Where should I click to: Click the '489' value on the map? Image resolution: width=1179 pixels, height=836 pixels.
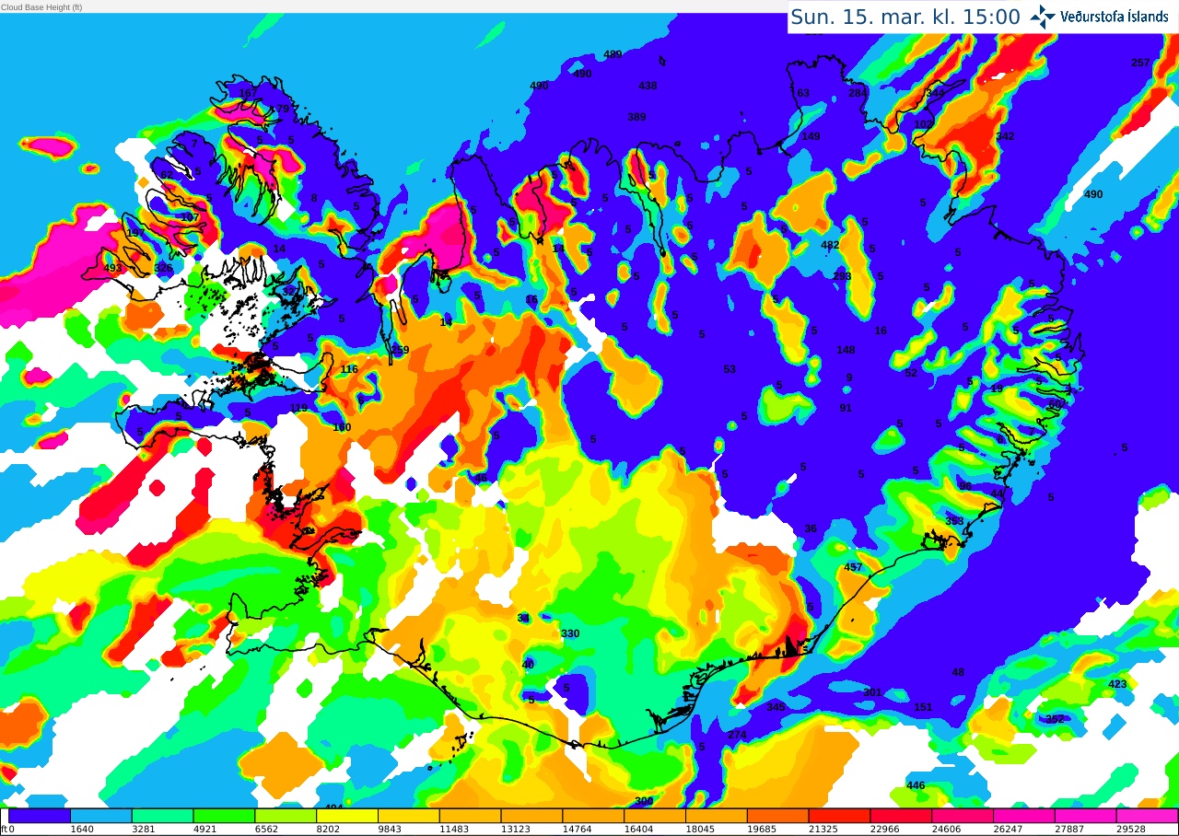coord(613,54)
